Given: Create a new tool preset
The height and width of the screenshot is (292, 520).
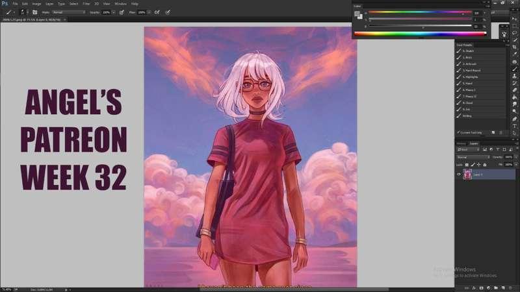Looking at the screenshot, I should (x=493, y=132).
